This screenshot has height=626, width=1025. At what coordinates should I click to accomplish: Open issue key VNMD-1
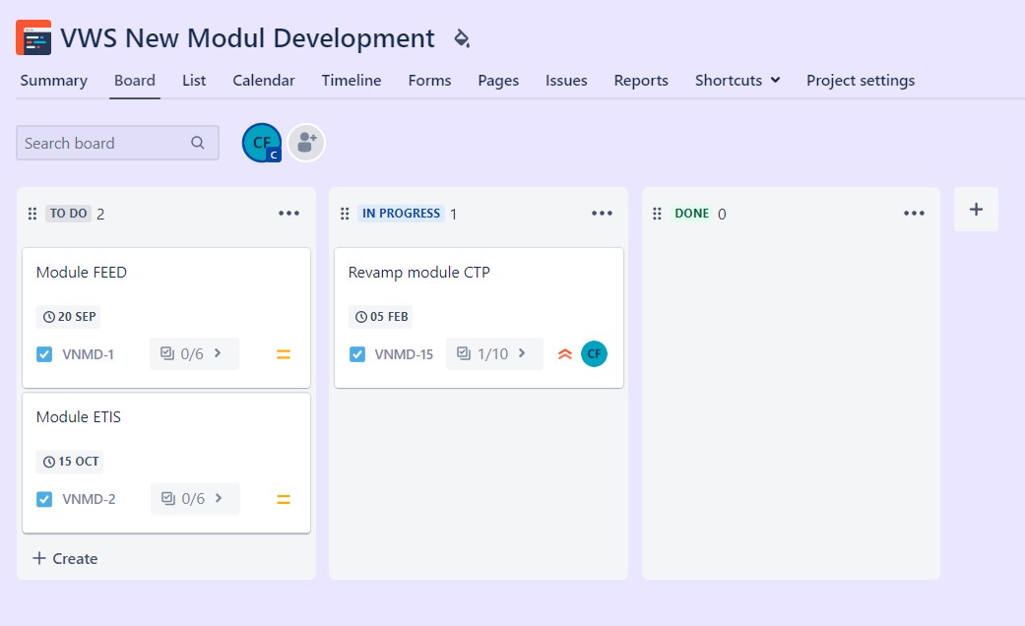pos(89,354)
